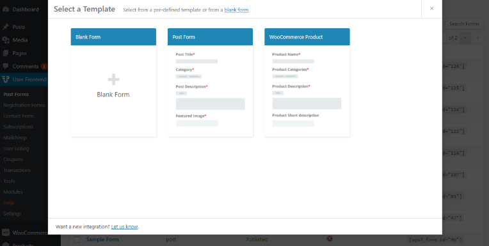
Task: Choose the Post Form template card
Action: click(210, 82)
